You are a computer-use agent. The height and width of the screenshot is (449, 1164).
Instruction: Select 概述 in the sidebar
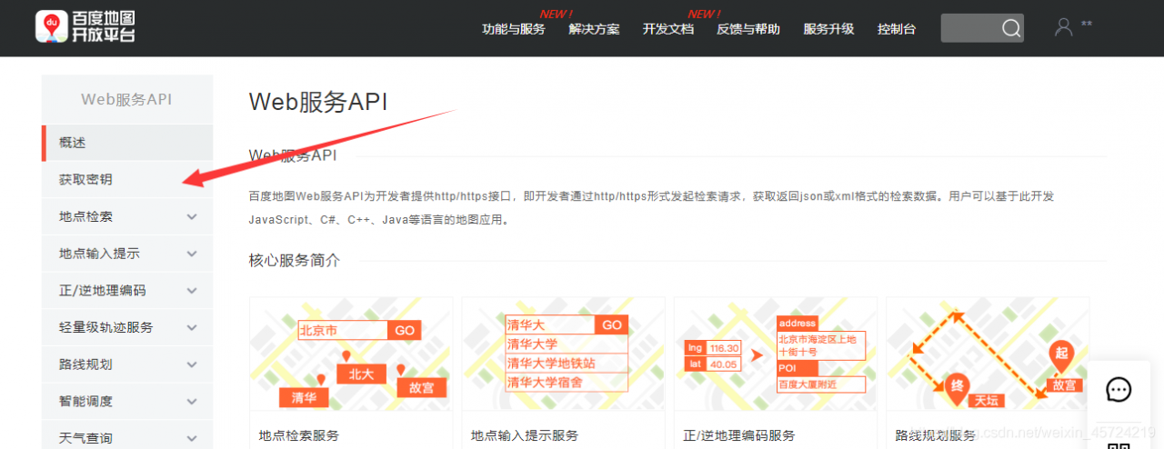point(127,143)
